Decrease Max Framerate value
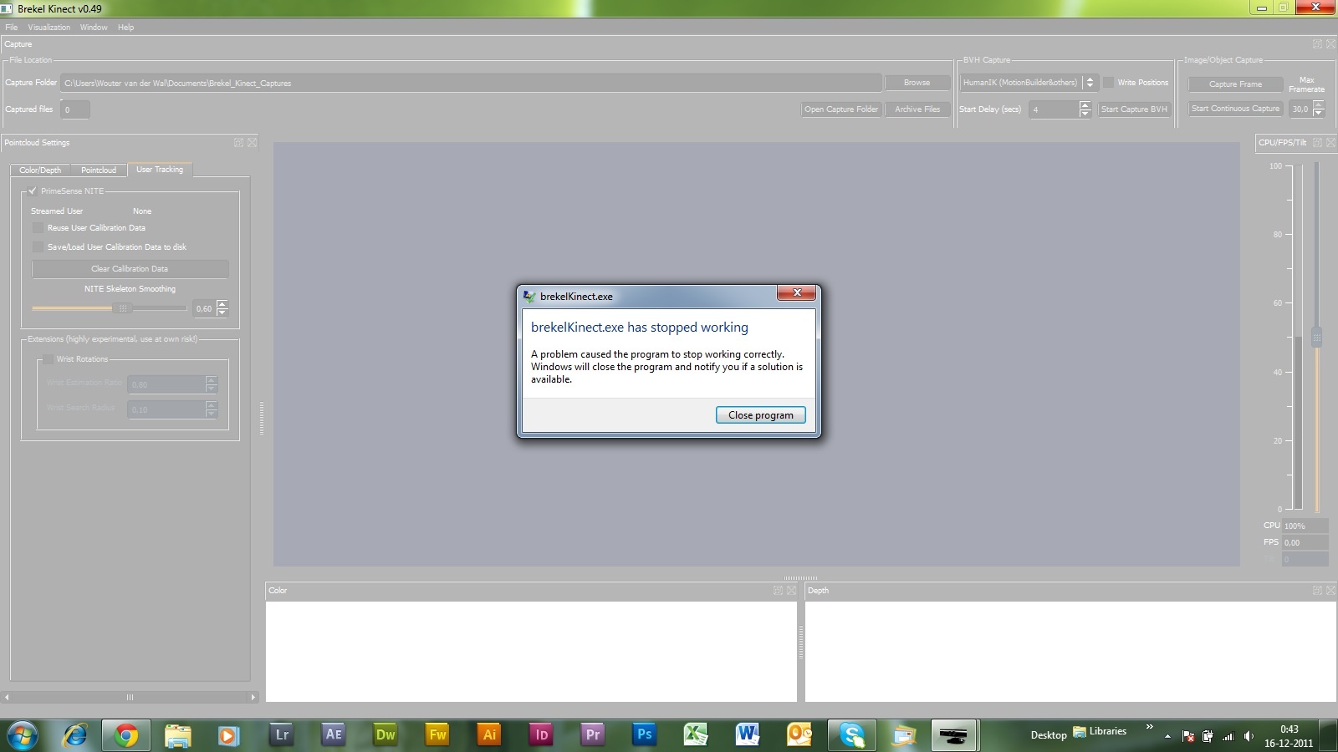 point(1318,113)
